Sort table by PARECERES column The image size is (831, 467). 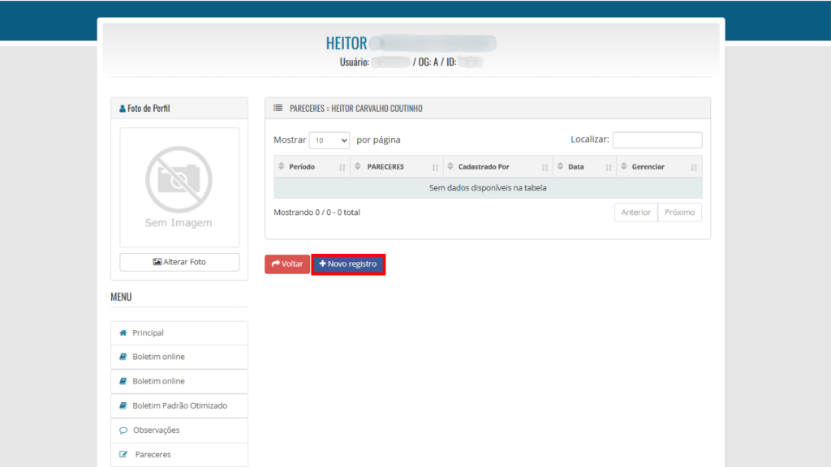pyautogui.click(x=385, y=167)
